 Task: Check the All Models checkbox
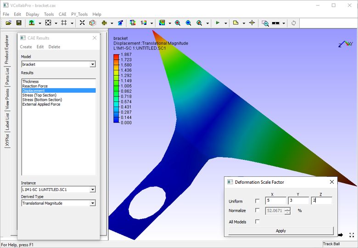[257, 221]
